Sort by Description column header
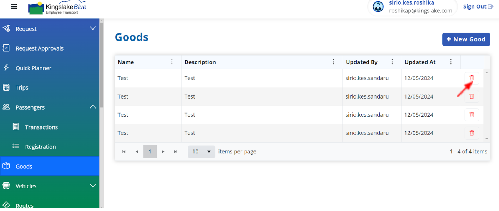This screenshot has width=499, height=211. 200,62
